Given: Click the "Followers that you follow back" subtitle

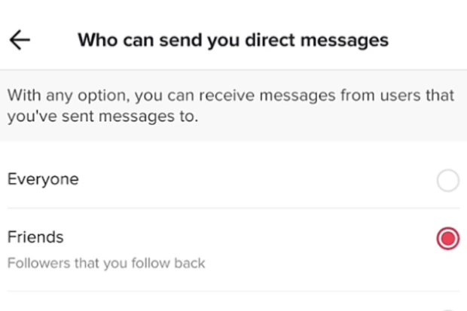Looking at the screenshot, I should [x=106, y=264].
